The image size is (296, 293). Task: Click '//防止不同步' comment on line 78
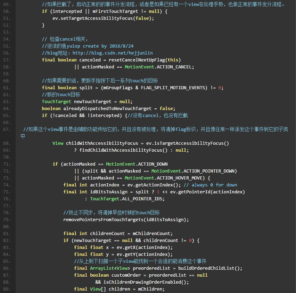pos(78,213)
